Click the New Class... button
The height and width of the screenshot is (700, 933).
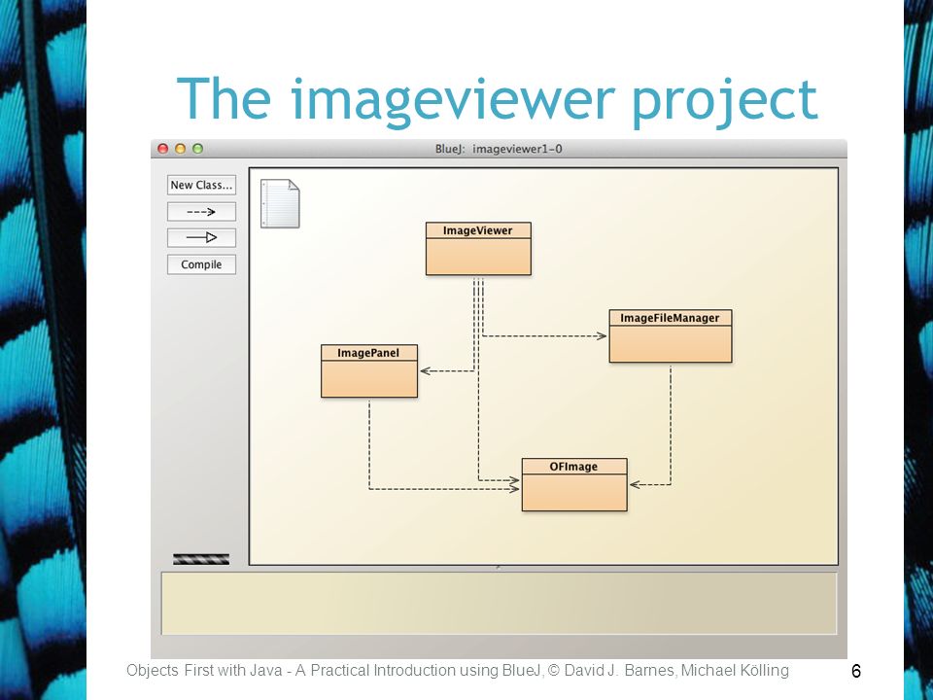point(201,185)
